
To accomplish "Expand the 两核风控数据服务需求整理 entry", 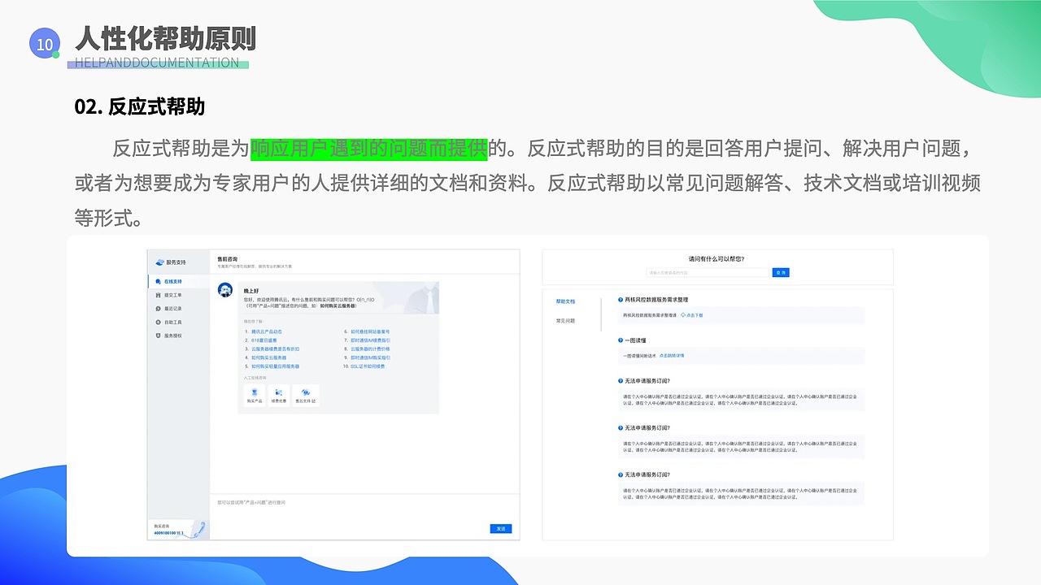I will [x=657, y=299].
